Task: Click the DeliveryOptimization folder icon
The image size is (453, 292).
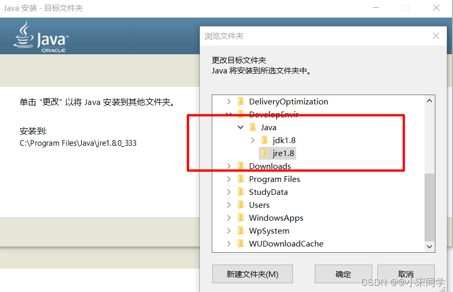Action: click(x=241, y=102)
